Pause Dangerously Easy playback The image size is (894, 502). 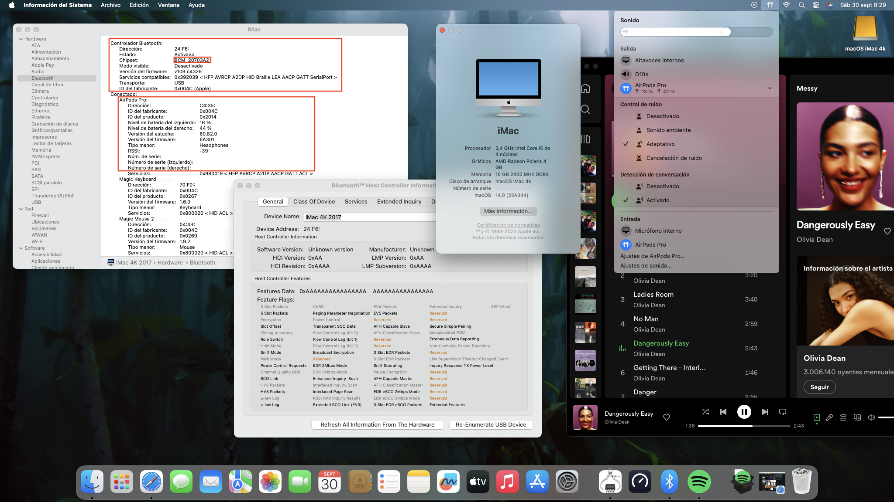tap(744, 412)
